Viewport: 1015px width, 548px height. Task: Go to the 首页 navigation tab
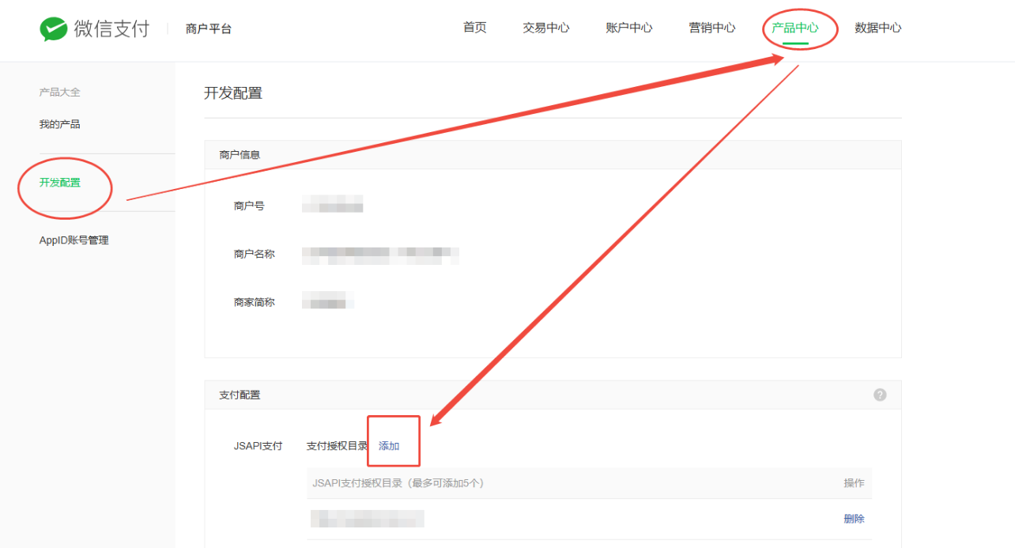point(474,28)
